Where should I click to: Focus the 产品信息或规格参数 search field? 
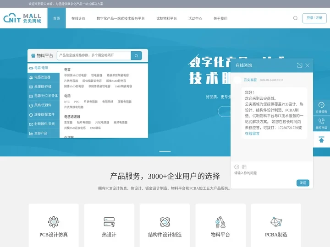click(94, 56)
